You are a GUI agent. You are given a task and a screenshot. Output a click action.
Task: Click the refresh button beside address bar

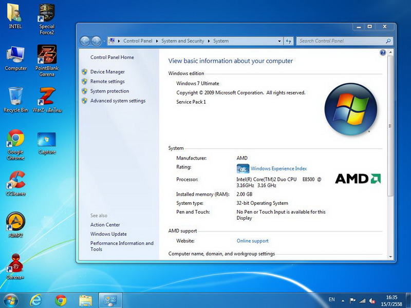[x=289, y=41]
